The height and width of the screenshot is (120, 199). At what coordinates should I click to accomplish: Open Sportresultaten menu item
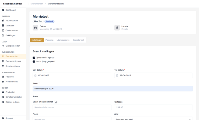click(x=13, y=66)
